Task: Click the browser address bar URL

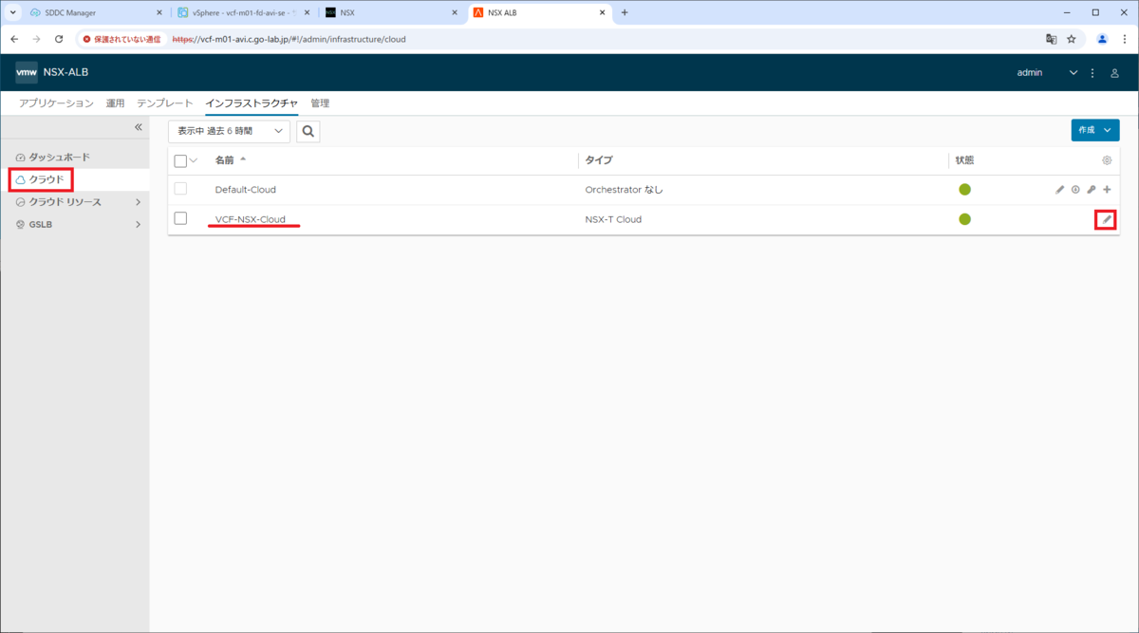Action: pos(289,39)
